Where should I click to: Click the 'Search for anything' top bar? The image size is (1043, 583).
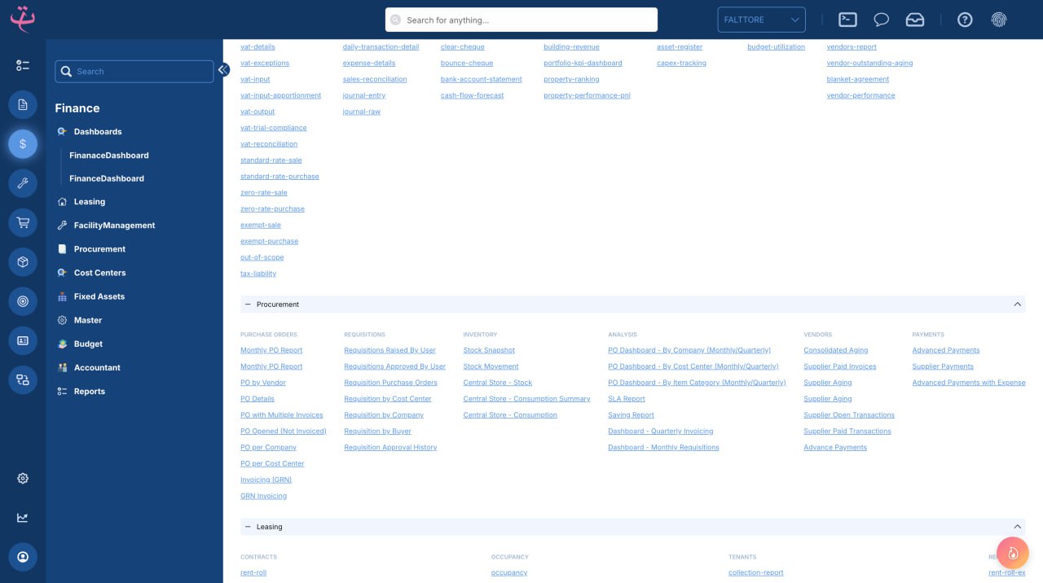tap(521, 20)
